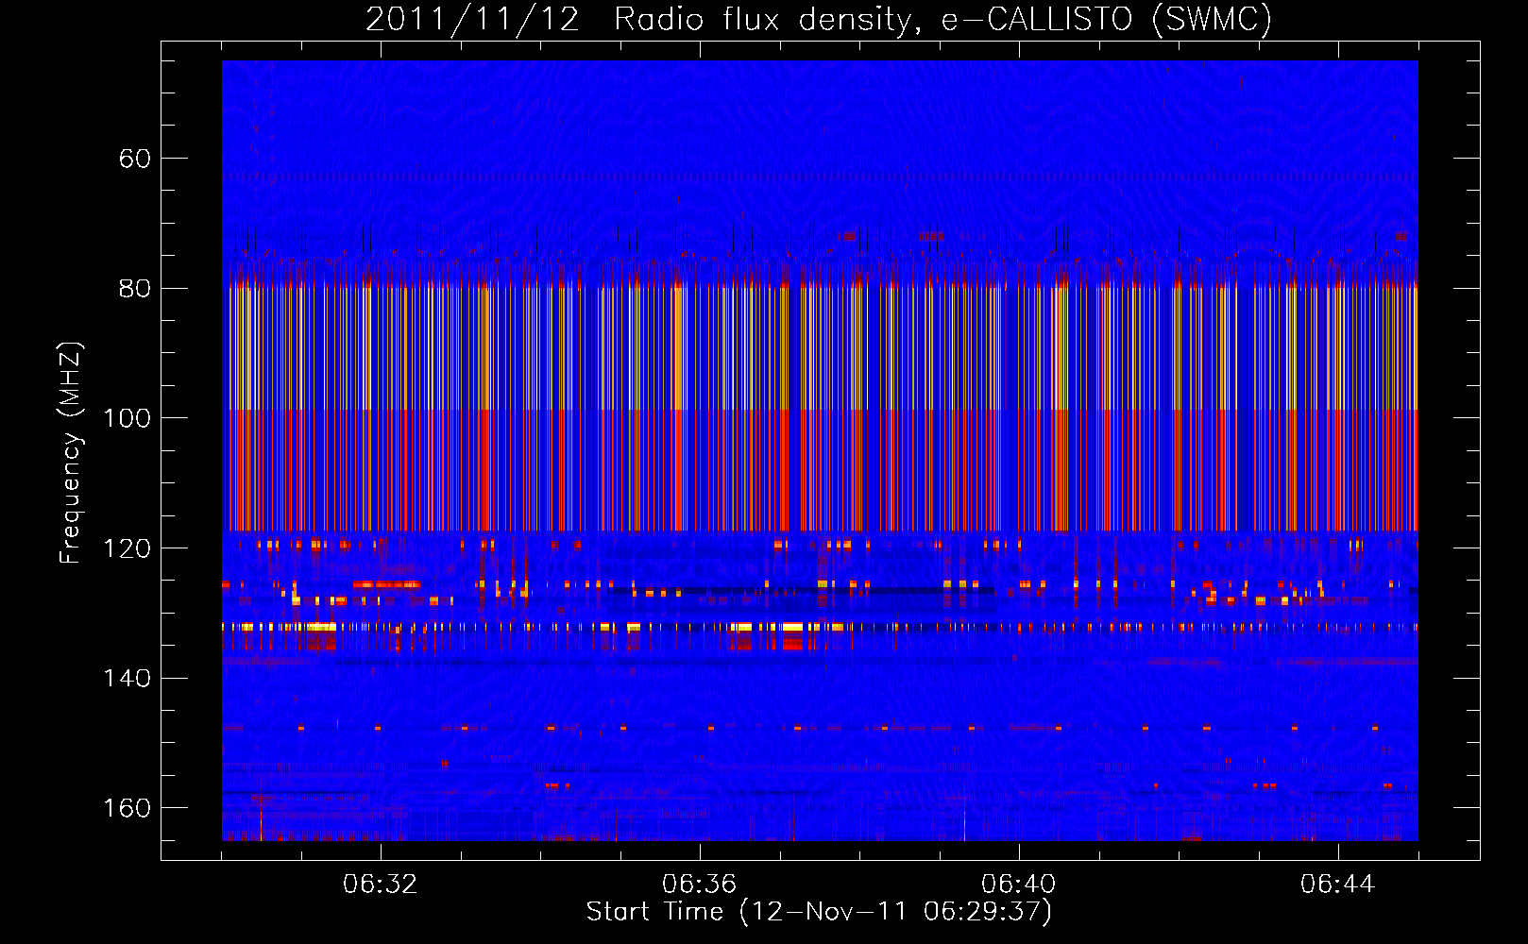
Task: Click the plot title '2011/11/12 Radio flux density'
Action: (819, 19)
